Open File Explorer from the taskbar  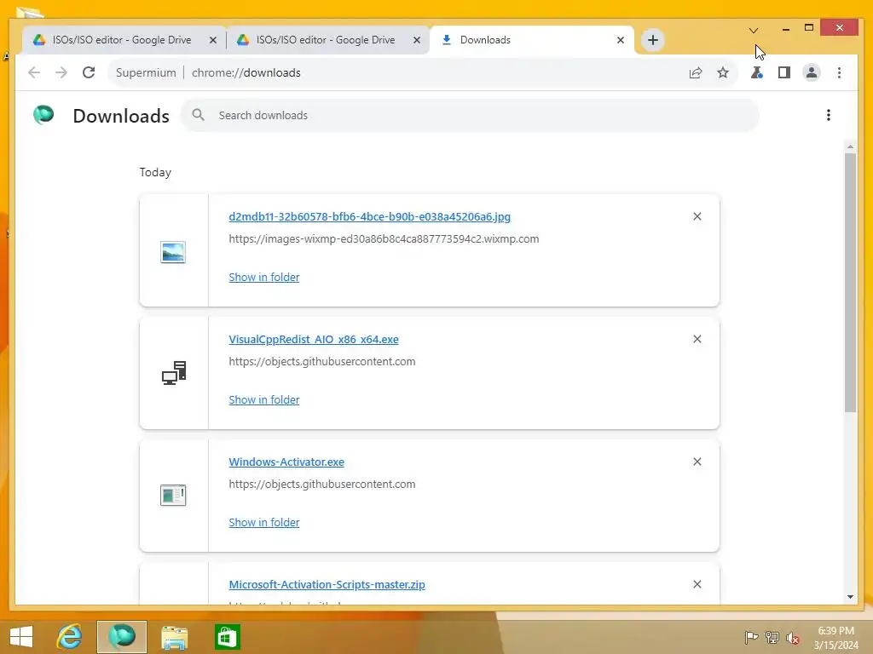174,637
